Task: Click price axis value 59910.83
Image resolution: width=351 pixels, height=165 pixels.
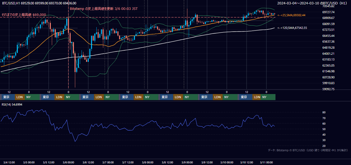Action: pyautogui.click(x=328, y=83)
